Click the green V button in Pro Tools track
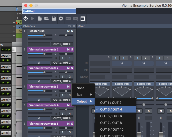172x137 pixels. pos(3,49)
